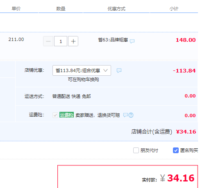Click the 小计 column header
This screenshot has width=200, height=188.
tap(174, 9)
